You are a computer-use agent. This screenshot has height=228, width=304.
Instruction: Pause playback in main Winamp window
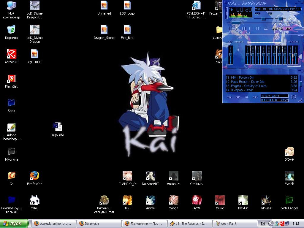(x=244, y=28)
